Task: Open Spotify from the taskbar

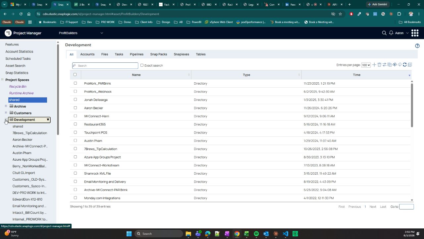Action: (x=256, y=234)
